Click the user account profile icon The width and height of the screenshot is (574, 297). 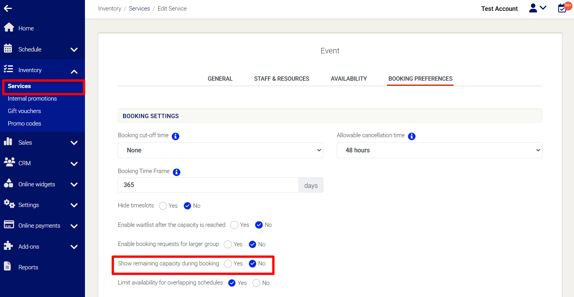point(533,8)
